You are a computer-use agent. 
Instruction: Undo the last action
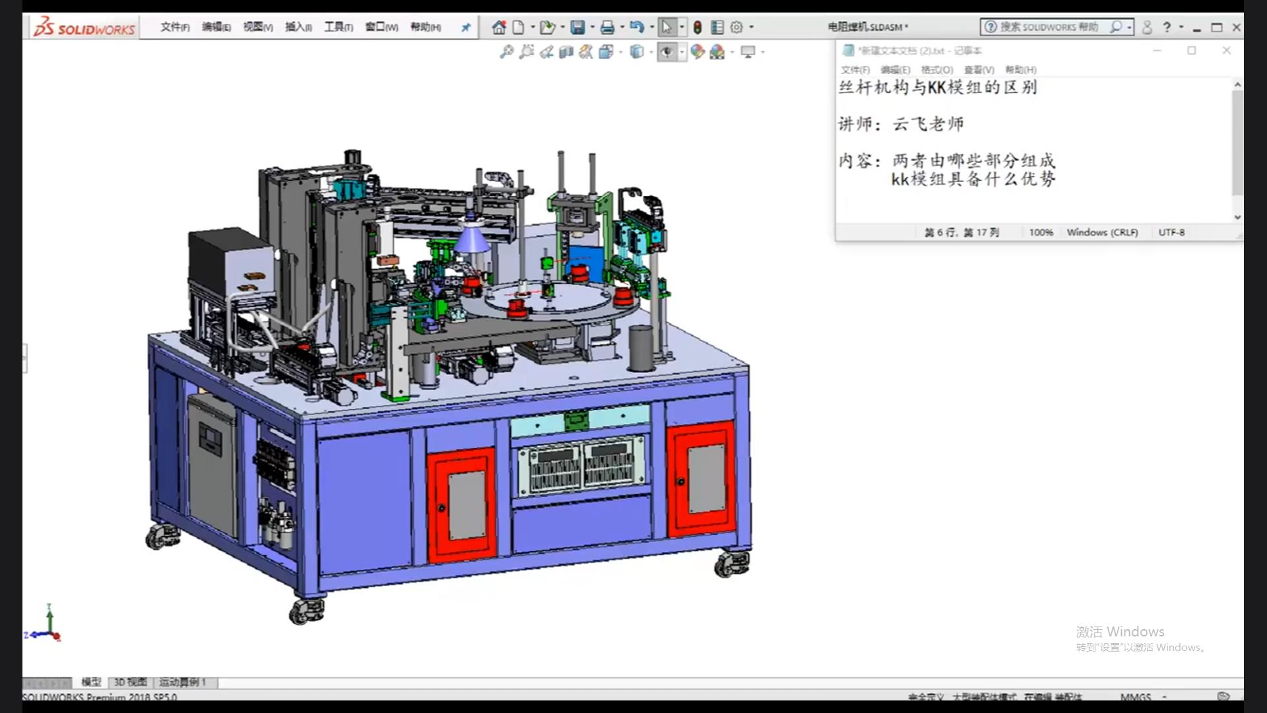pyautogui.click(x=636, y=27)
